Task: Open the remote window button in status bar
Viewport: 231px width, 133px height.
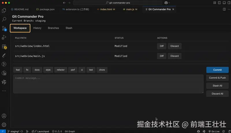Action: point(3,131)
